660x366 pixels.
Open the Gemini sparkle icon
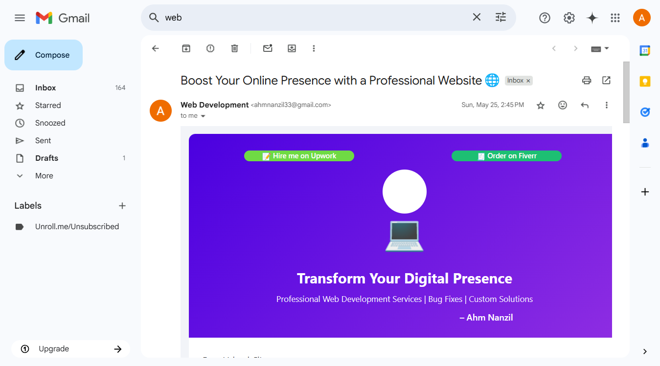(x=592, y=18)
